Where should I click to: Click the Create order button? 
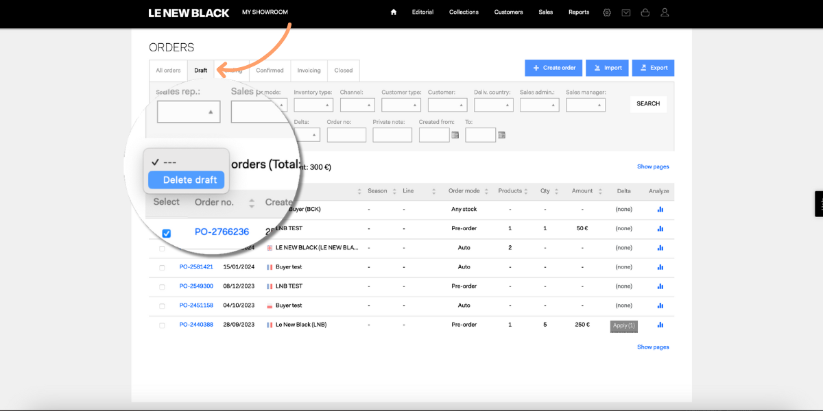point(554,68)
